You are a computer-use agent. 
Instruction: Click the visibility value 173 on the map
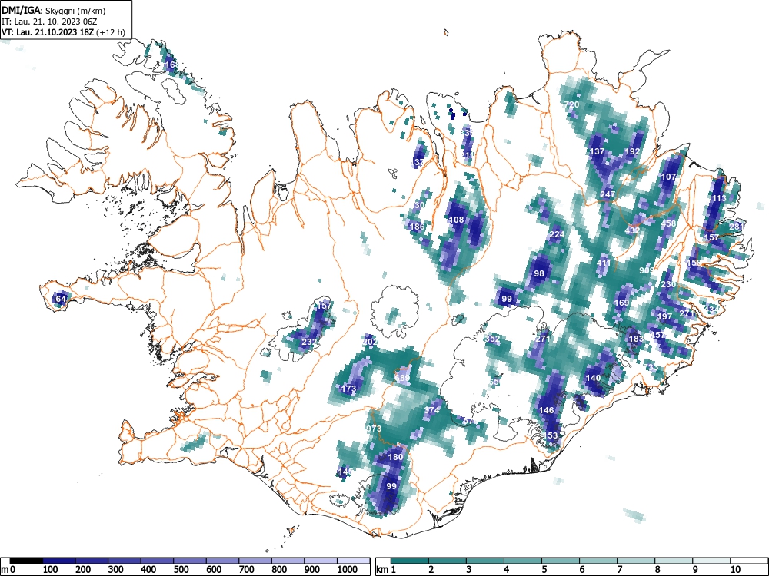[x=348, y=389]
